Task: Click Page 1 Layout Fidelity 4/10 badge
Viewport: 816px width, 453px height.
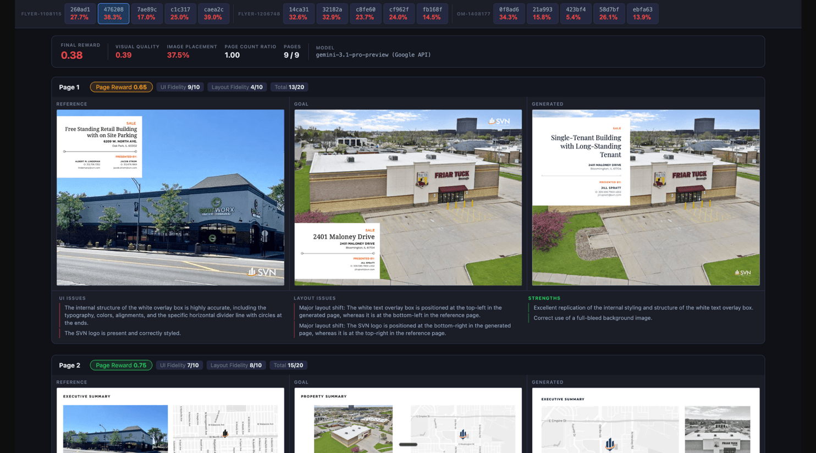Action: pyautogui.click(x=237, y=87)
